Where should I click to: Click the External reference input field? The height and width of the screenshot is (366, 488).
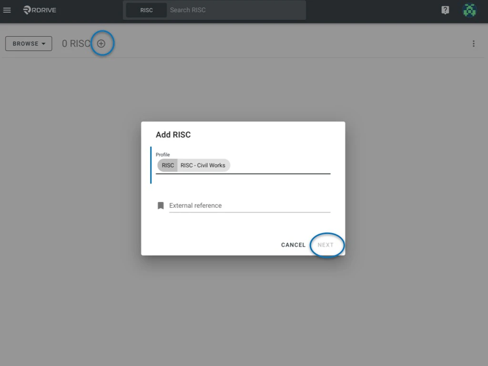point(248,205)
